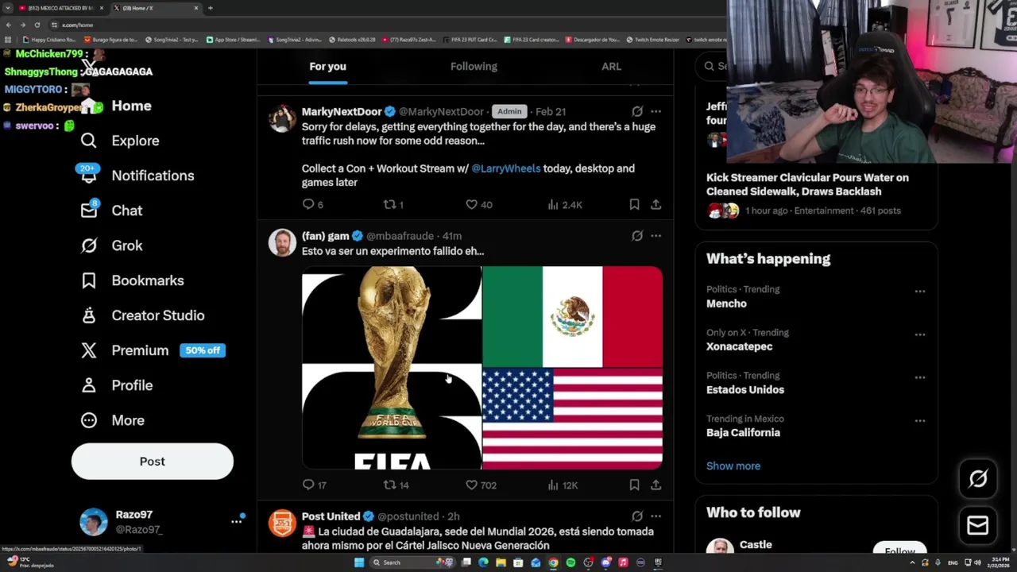Screen dimensions: 1017x572
Task: Open the United States flag image
Action: point(572,419)
